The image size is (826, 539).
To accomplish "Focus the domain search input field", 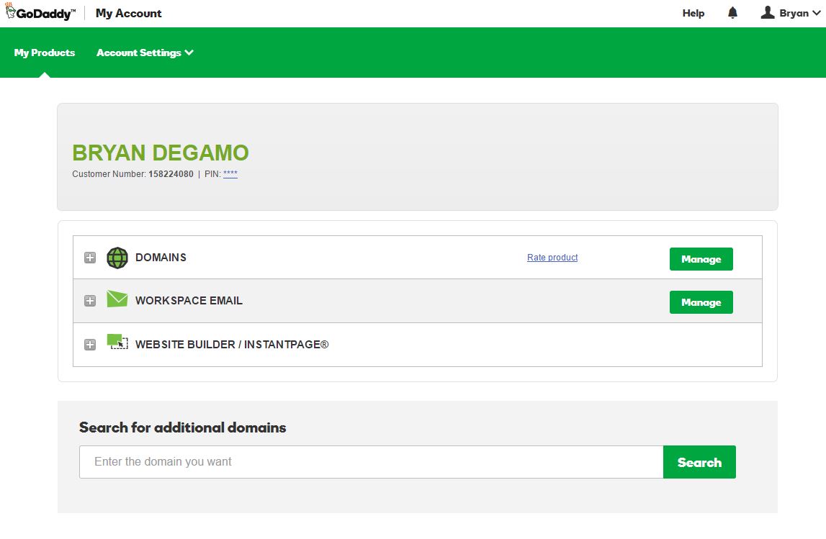I will [x=372, y=462].
